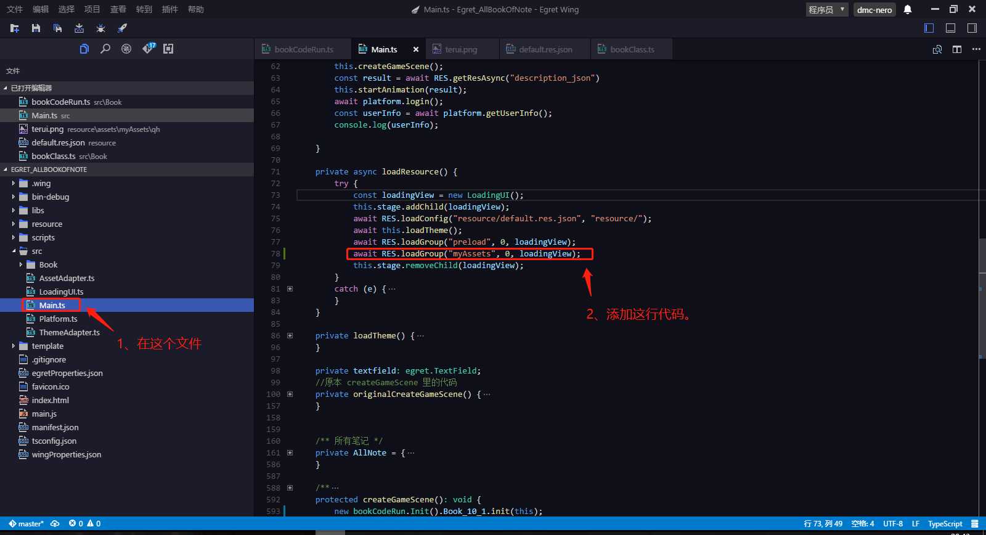Image resolution: width=986 pixels, height=535 pixels.
Task: Click the LF line ending indicator
Action: [x=916, y=523]
